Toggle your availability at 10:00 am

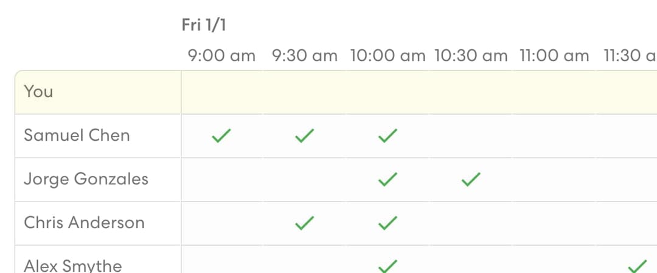pyautogui.click(x=388, y=92)
